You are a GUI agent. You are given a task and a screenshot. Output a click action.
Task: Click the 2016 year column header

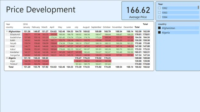[x=25, y=24]
